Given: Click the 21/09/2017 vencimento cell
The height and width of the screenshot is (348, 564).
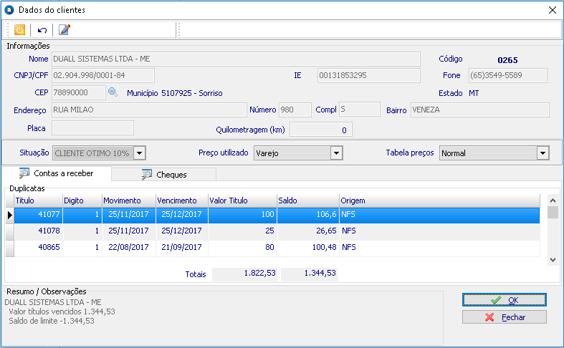Looking at the screenshot, I should click(182, 248).
